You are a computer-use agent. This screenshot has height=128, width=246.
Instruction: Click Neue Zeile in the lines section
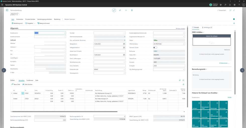(x=16, y=84)
